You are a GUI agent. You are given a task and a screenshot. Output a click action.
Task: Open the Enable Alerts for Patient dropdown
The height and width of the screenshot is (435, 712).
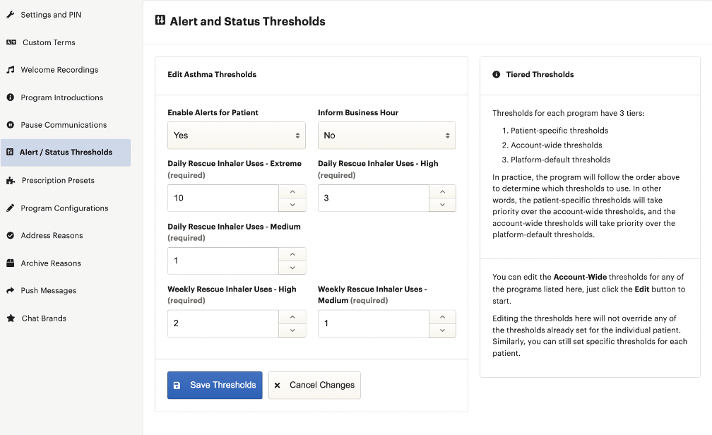237,136
